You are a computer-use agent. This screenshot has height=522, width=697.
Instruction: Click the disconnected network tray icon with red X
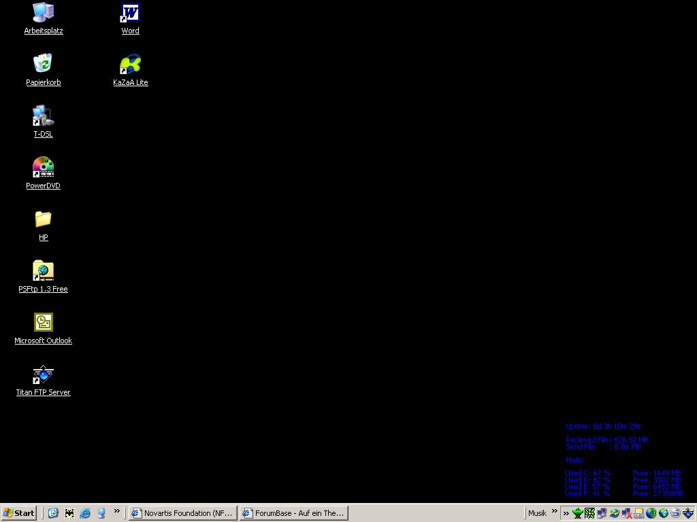tap(627, 513)
